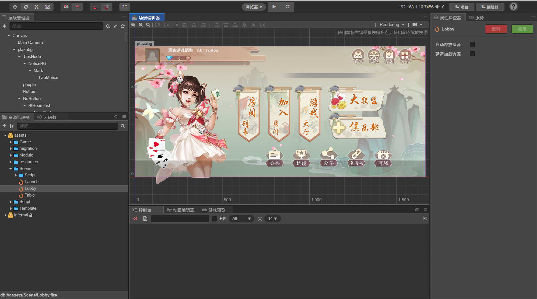Click the green 应用 apply button
The height and width of the screenshot is (299, 537).
click(522, 29)
